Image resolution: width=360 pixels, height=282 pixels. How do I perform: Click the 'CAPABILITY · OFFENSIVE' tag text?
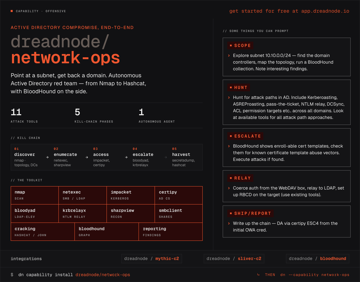[x=41, y=11]
